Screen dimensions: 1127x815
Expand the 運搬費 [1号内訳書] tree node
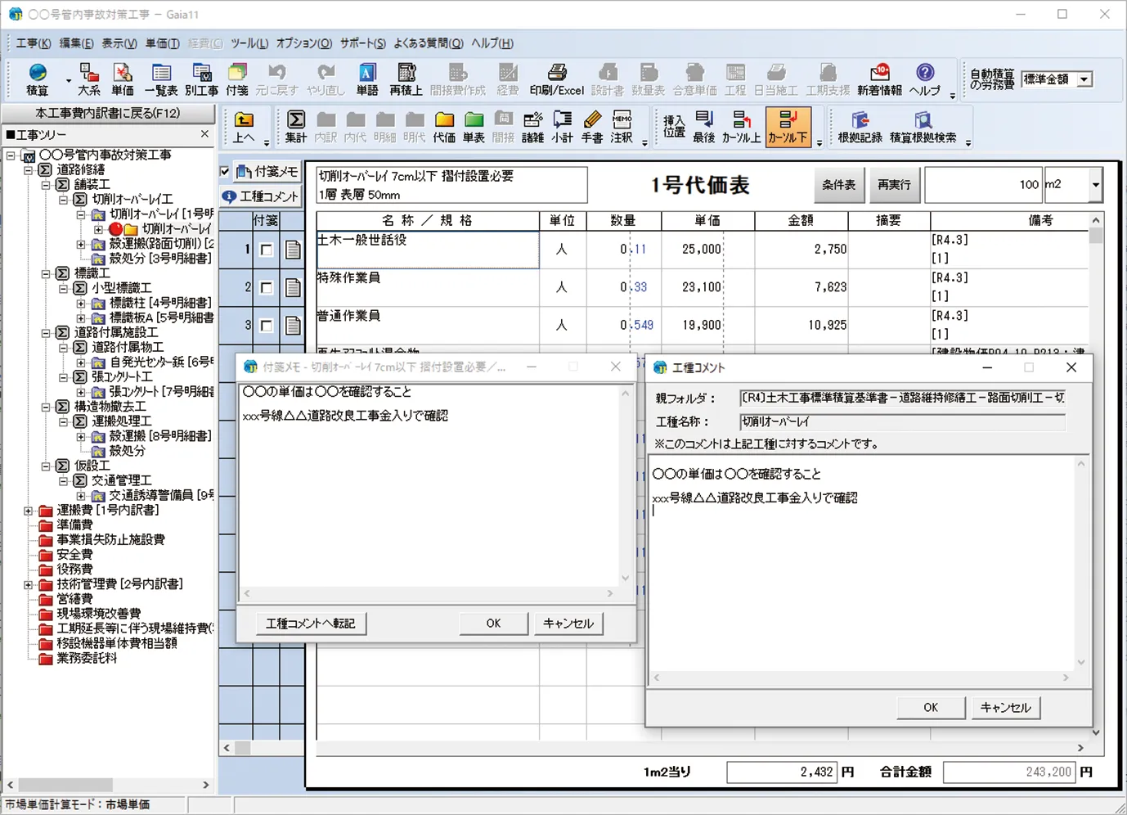[29, 511]
